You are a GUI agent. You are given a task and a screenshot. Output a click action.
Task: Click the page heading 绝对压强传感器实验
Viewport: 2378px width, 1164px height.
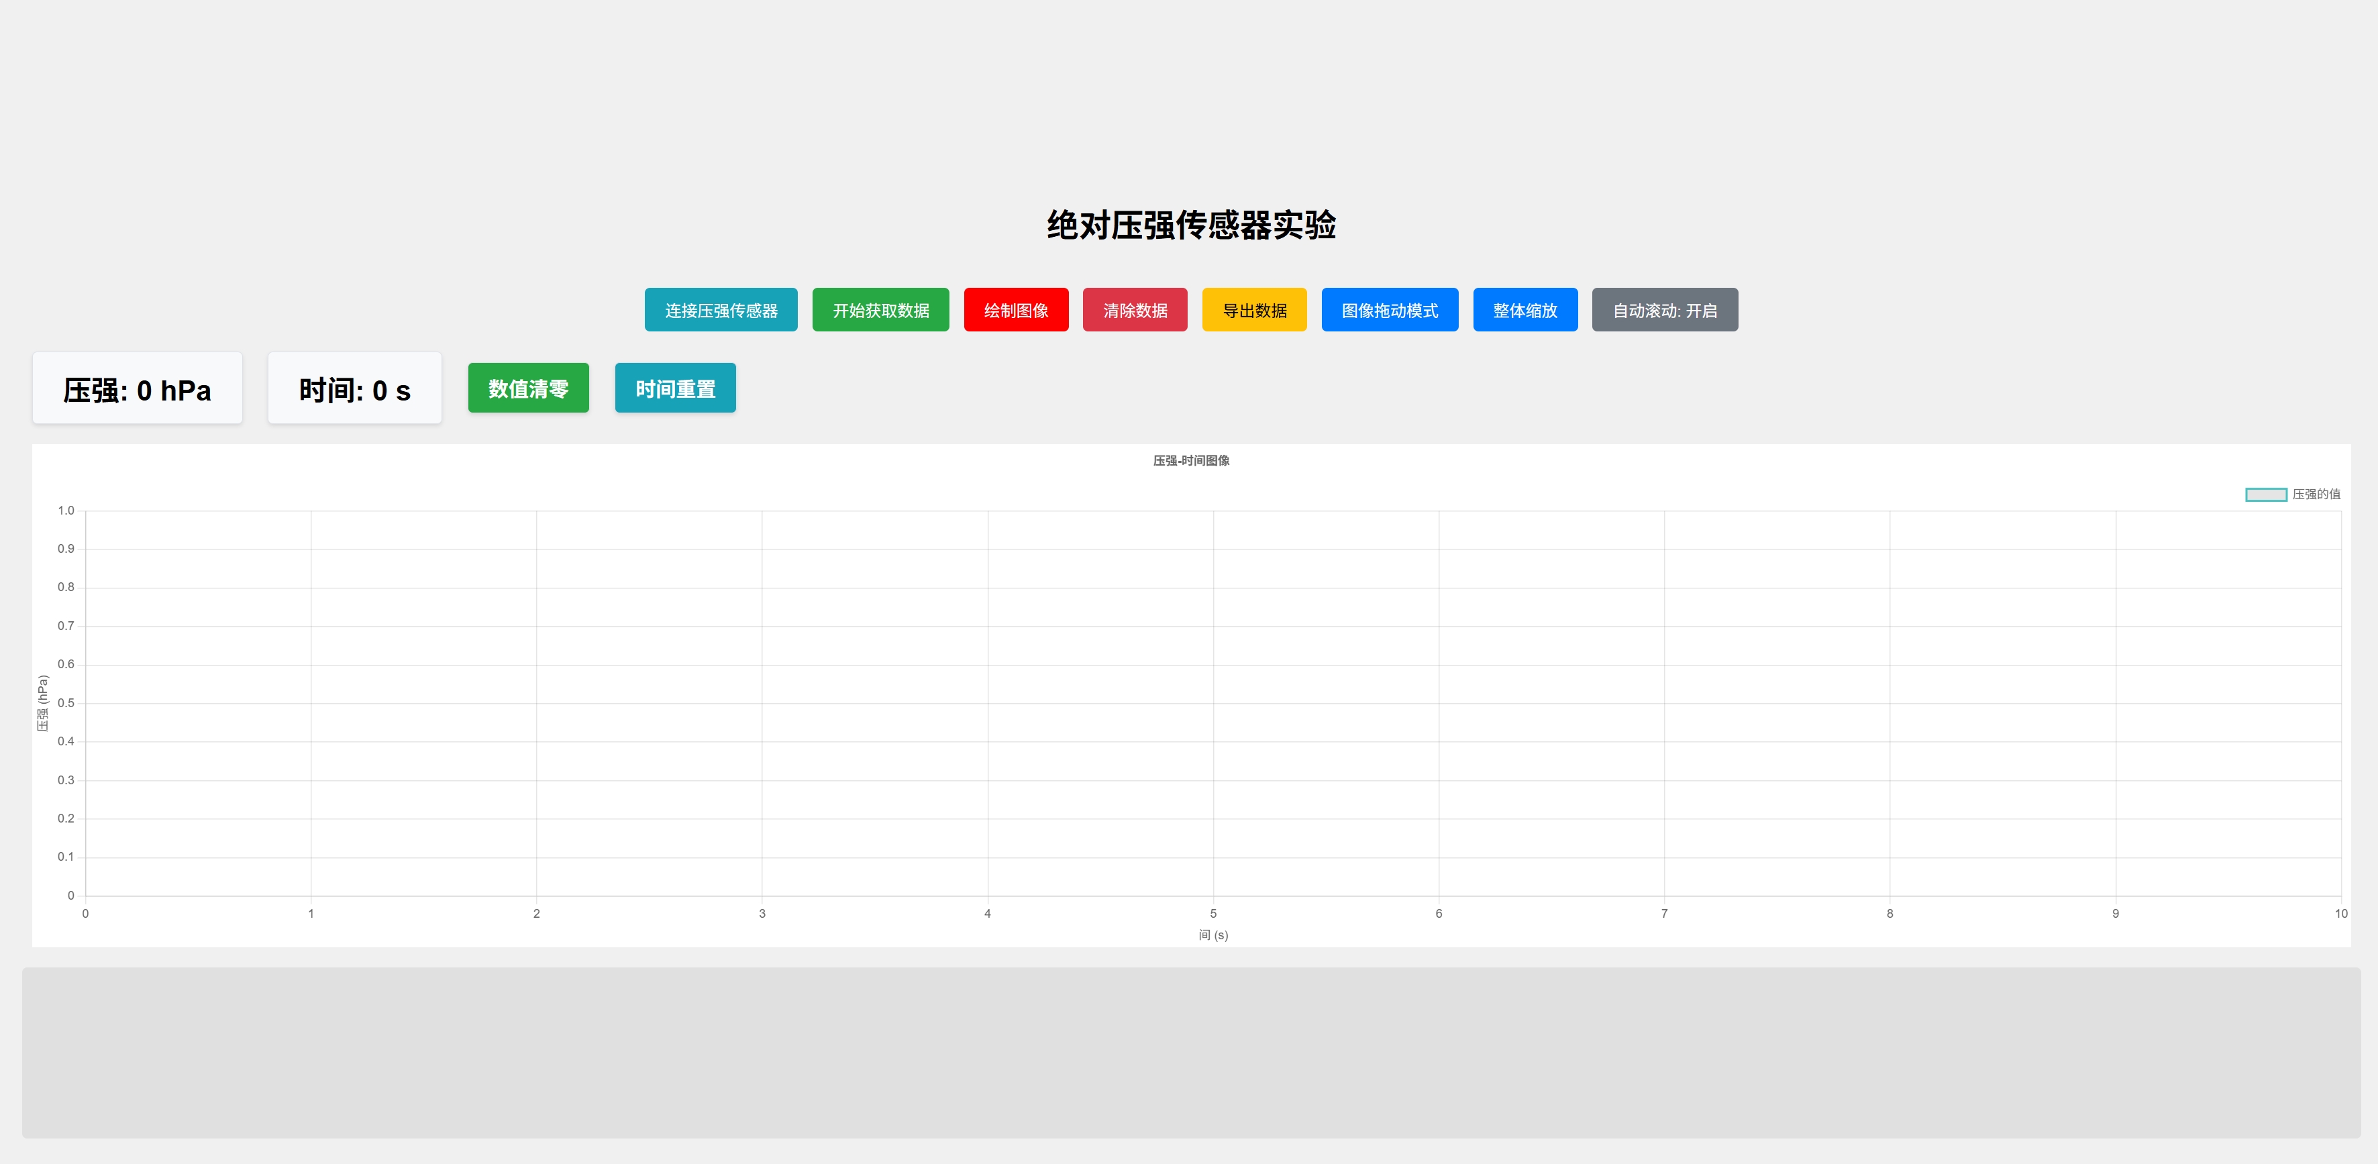click(1191, 225)
